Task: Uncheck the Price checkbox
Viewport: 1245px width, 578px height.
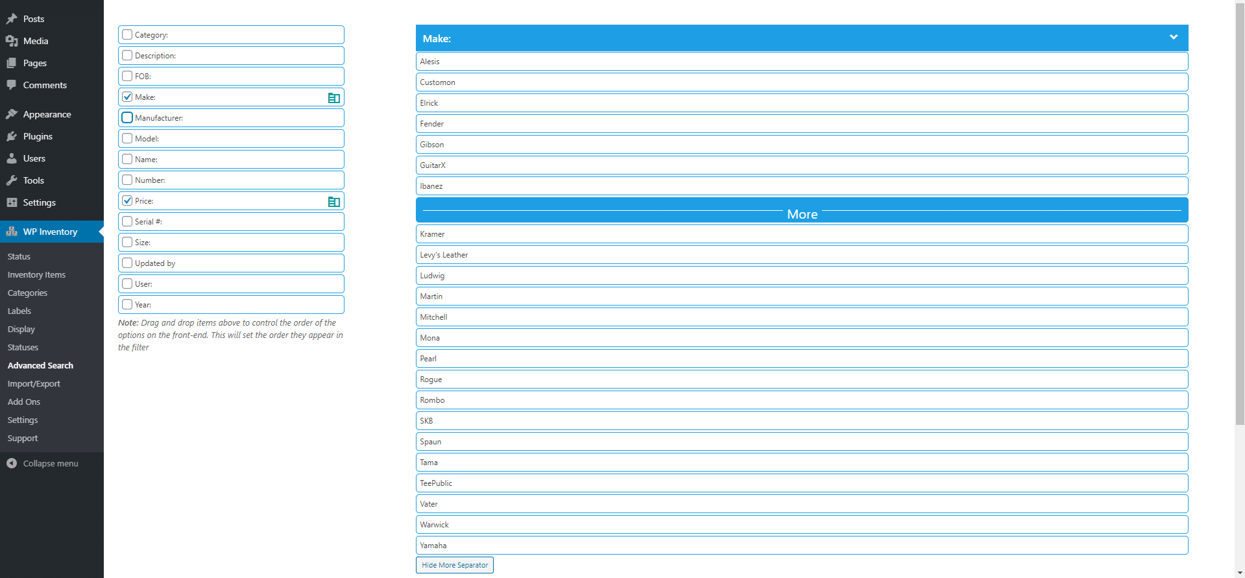Action: coord(127,200)
